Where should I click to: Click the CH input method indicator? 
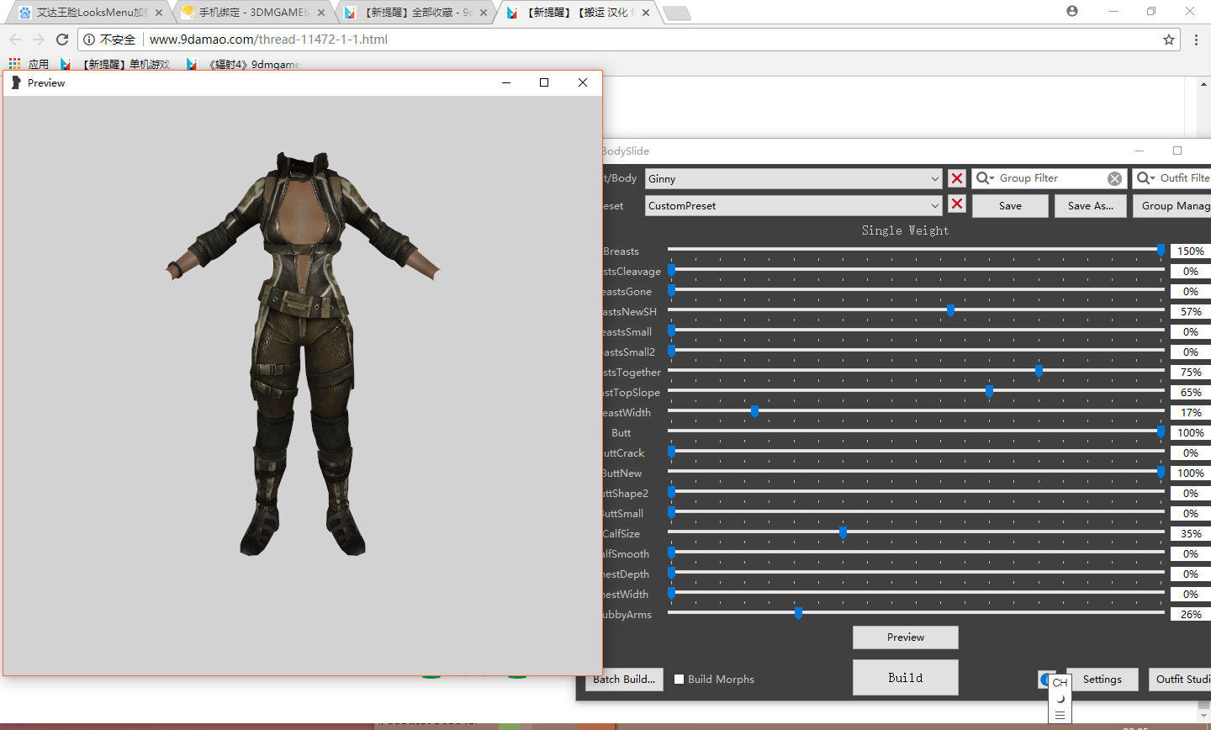1060,682
